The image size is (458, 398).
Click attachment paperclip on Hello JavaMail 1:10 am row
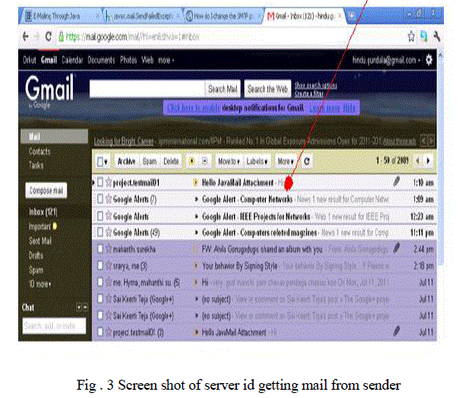[x=397, y=182]
